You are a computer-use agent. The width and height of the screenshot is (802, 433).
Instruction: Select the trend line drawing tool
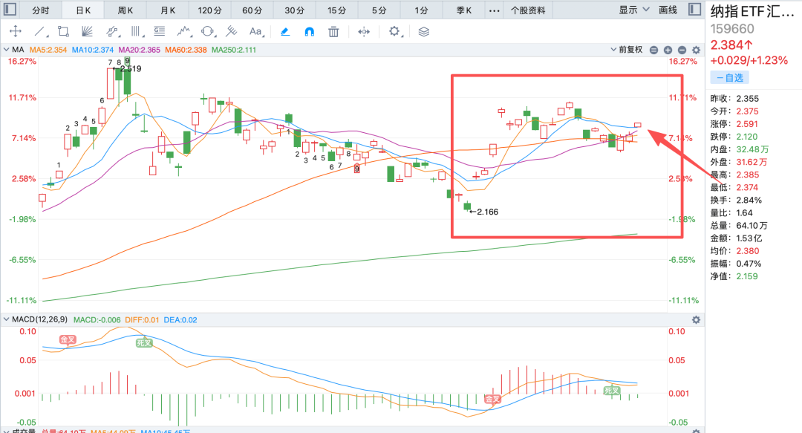click(x=39, y=32)
